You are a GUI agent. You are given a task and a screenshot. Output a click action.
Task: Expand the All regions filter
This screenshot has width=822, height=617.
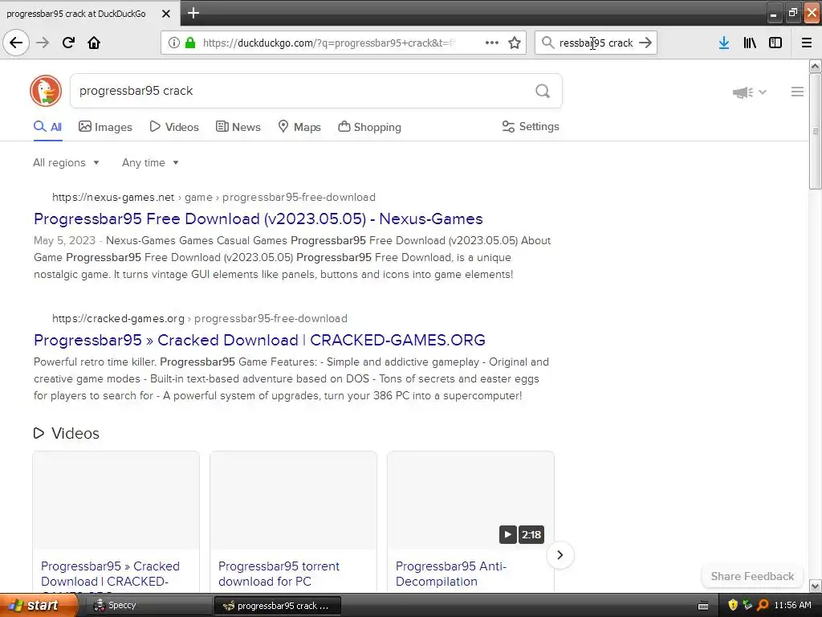click(x=66, y=162)
